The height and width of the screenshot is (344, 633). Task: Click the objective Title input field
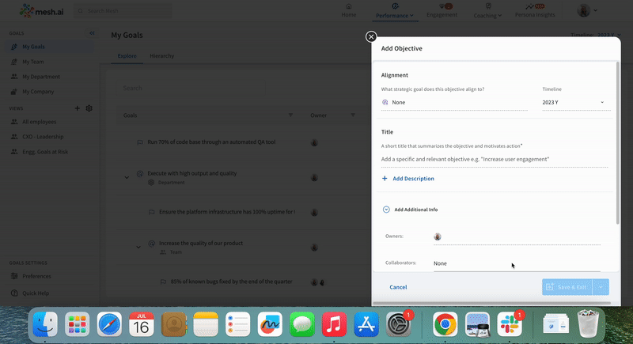click(495, 159)
